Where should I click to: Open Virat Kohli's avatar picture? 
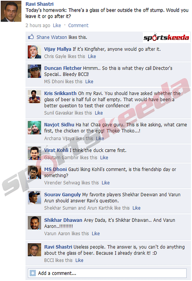pos(35,153)
